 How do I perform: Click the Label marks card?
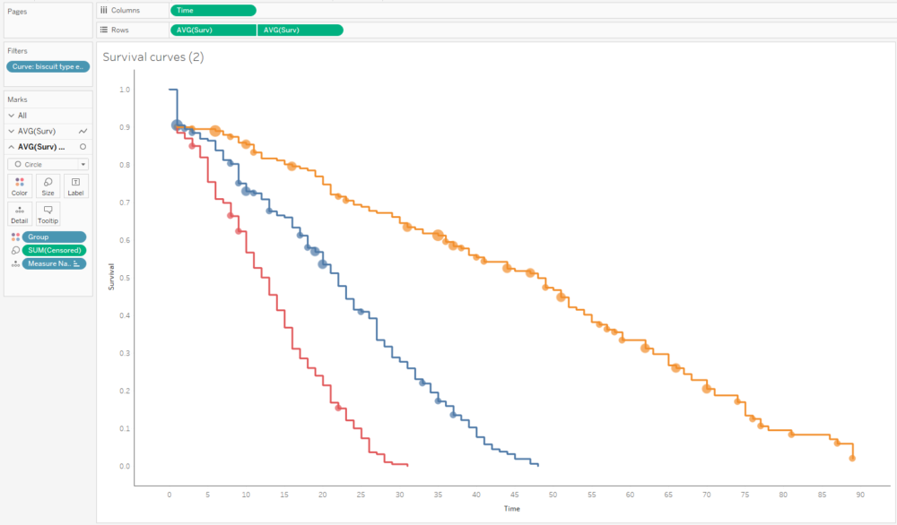coord(75,185)
